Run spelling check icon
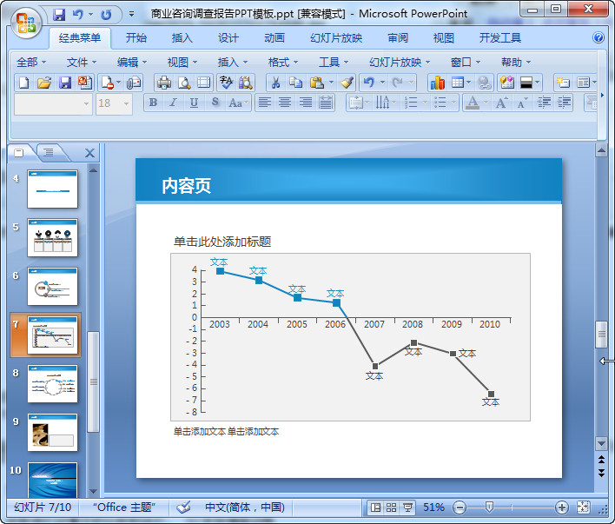The image size is (615, 524). coord(226,83)
